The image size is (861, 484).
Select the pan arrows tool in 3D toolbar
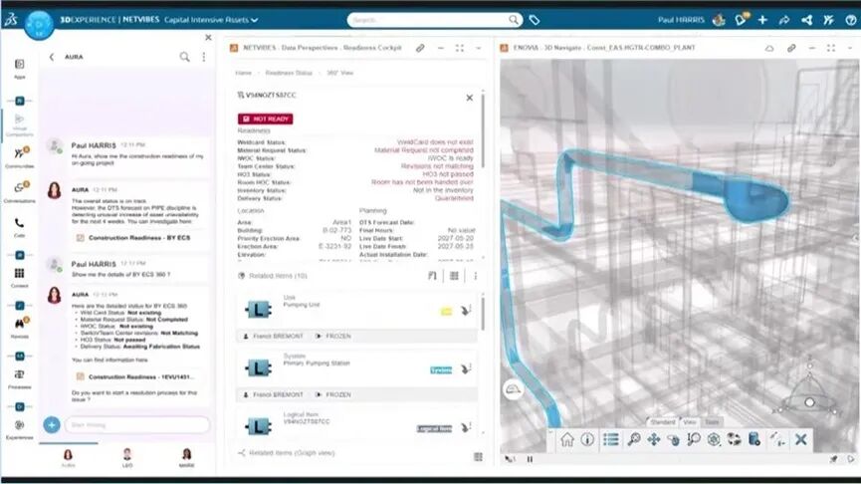tap(653, 439)
